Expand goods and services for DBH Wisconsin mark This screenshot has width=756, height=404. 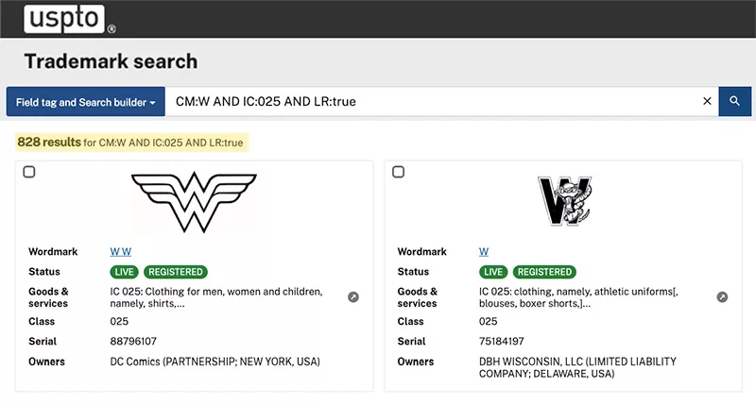tap(722, 297)
